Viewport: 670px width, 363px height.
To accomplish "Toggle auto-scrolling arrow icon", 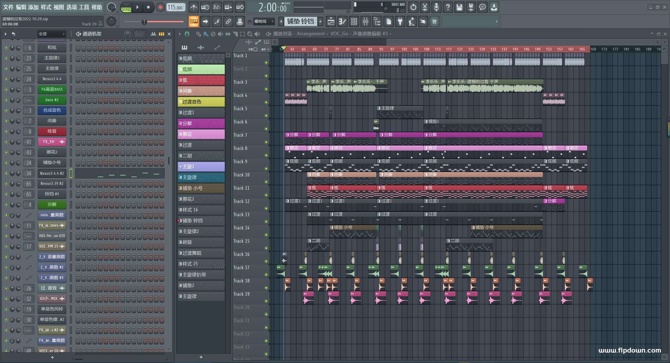I will coord(205,22).
